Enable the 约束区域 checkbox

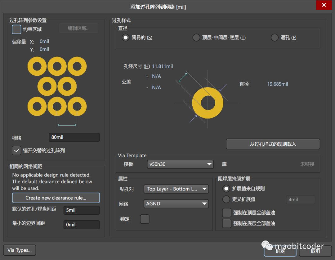(x=16, y=29)
